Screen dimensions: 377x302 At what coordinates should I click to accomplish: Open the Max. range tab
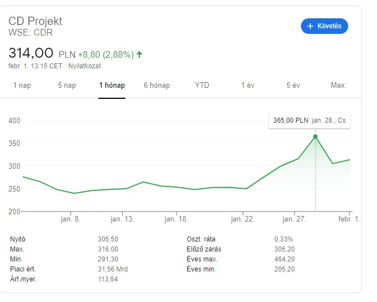tap(338, 85)
